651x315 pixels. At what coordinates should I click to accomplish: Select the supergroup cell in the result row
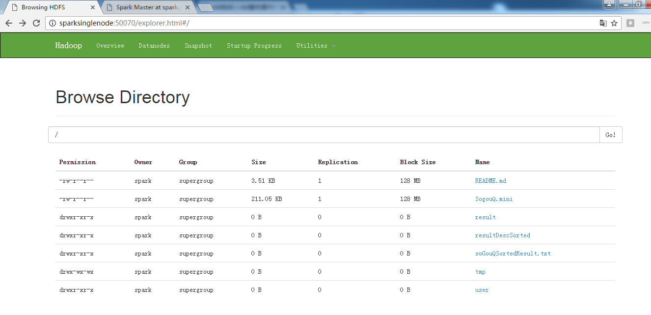pos(196,217)
